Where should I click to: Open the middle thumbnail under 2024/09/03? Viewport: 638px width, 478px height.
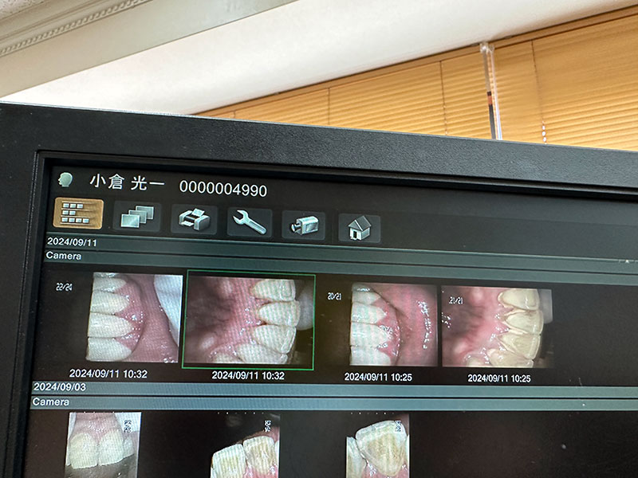245,446
